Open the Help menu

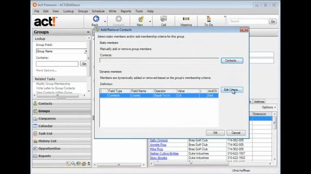tap(150, 11)
